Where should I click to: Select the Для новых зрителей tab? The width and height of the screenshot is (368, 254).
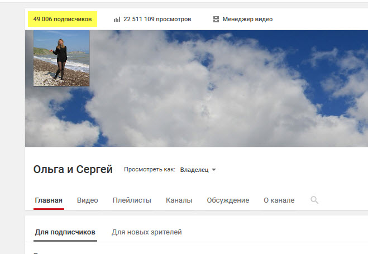pyautogui.click(x=147, y=232)
